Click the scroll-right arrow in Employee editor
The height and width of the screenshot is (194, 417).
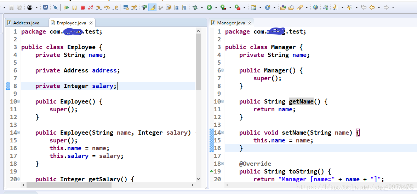pyautogui.click(x=193, y=185)
